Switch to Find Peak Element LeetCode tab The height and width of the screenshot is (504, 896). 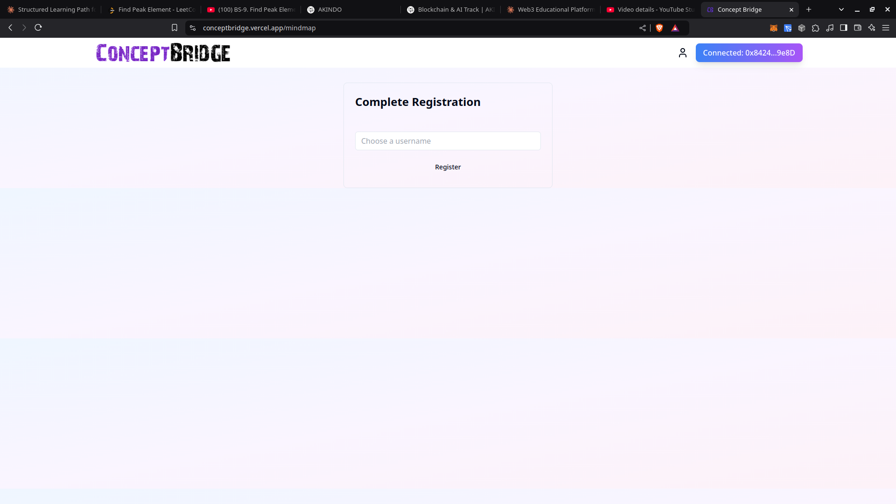tap(152, 9)
